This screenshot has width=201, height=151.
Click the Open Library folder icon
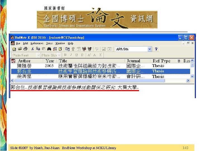20,49
